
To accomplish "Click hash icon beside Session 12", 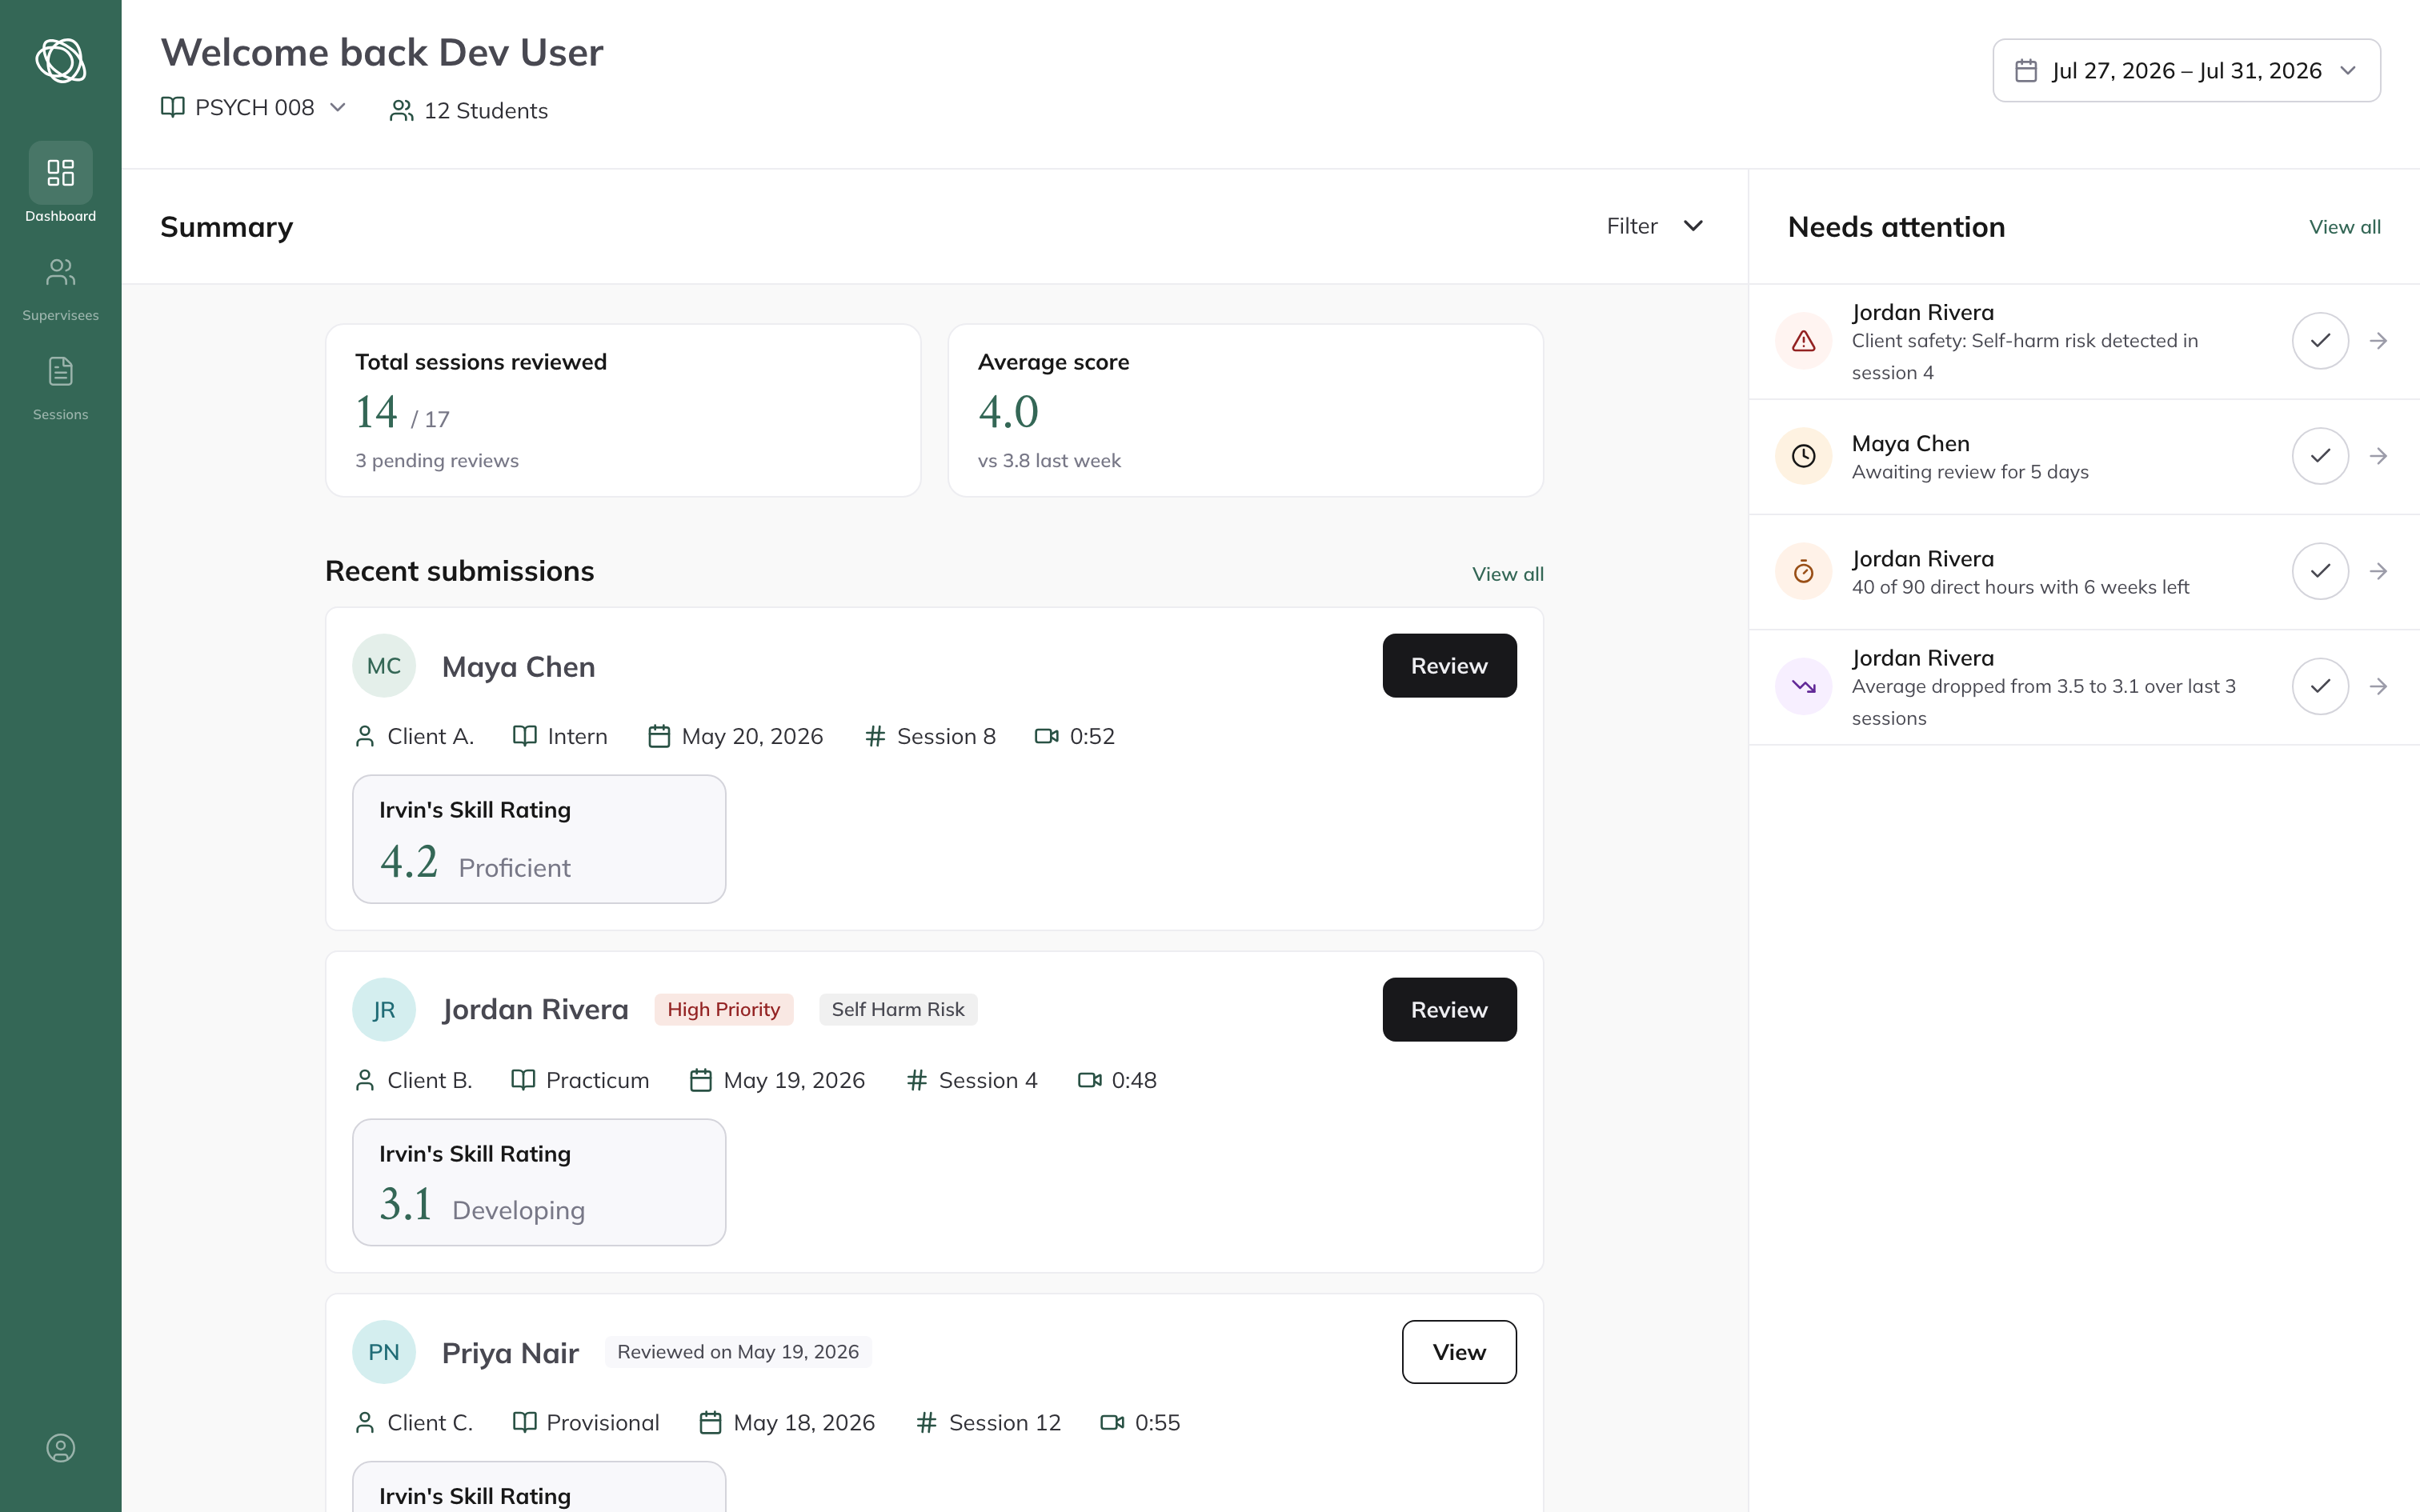I will point(926,1422).
